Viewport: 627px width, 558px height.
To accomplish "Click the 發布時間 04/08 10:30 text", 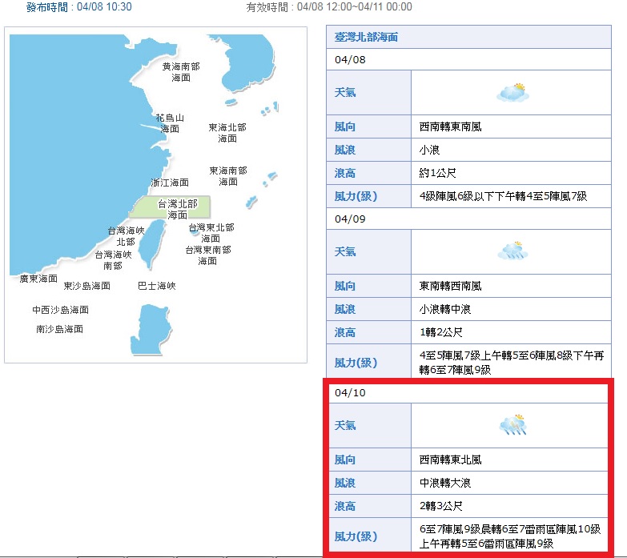I will [79, 6].
